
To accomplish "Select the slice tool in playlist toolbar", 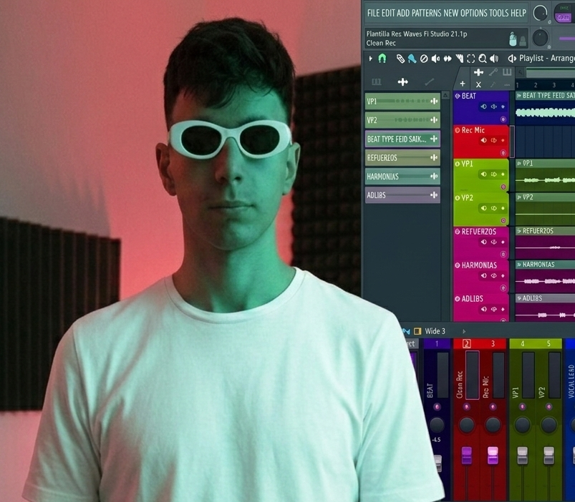I will coord(459,59).
